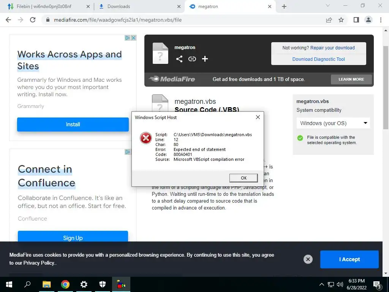Open a new browser tab
389x292 pixels.
(284, 6)
